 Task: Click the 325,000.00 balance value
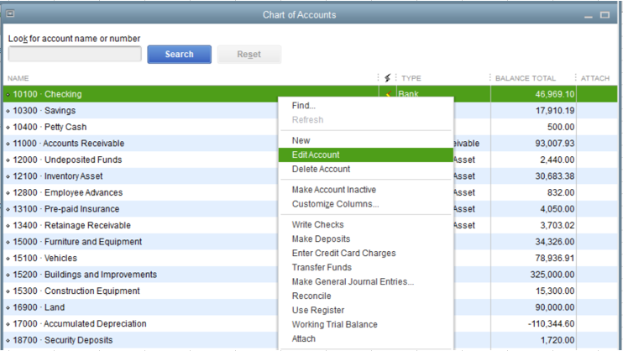coord(552,275)
